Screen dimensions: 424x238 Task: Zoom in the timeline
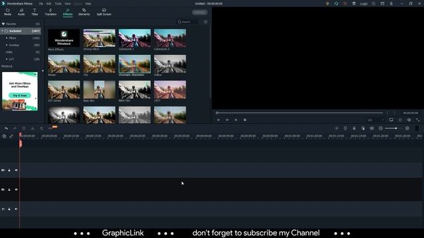coord(407,128)
